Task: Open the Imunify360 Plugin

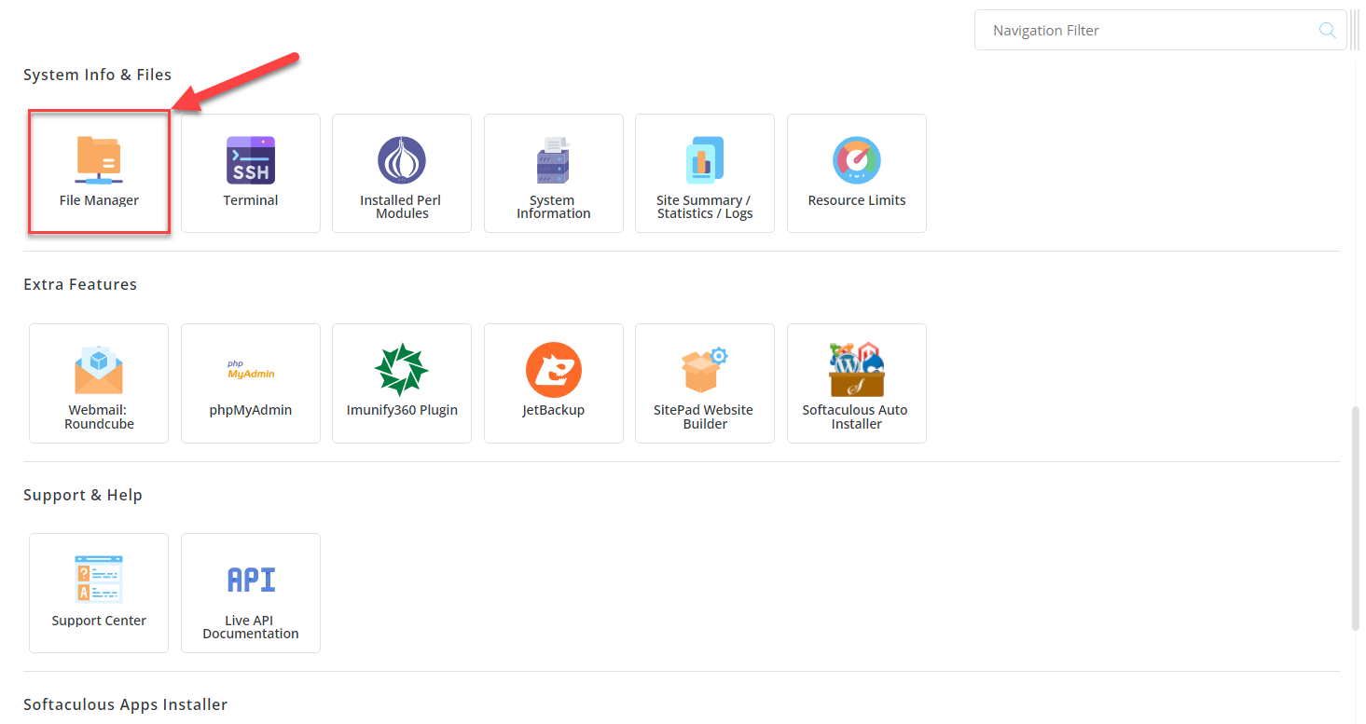Action: click(401, 383)
